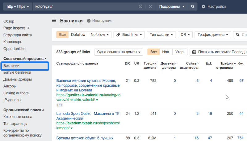Select the Утер. links toggle
The image size is (247, 141).
(x=180, y=52)
